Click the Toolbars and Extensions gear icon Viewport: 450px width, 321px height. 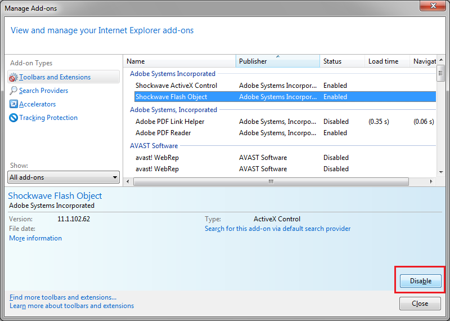(13, 77)
